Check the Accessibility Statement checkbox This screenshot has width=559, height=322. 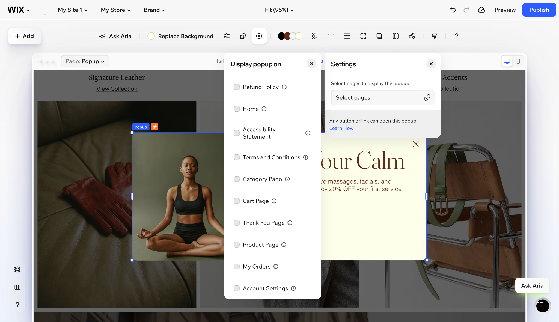tap(237, 133)
